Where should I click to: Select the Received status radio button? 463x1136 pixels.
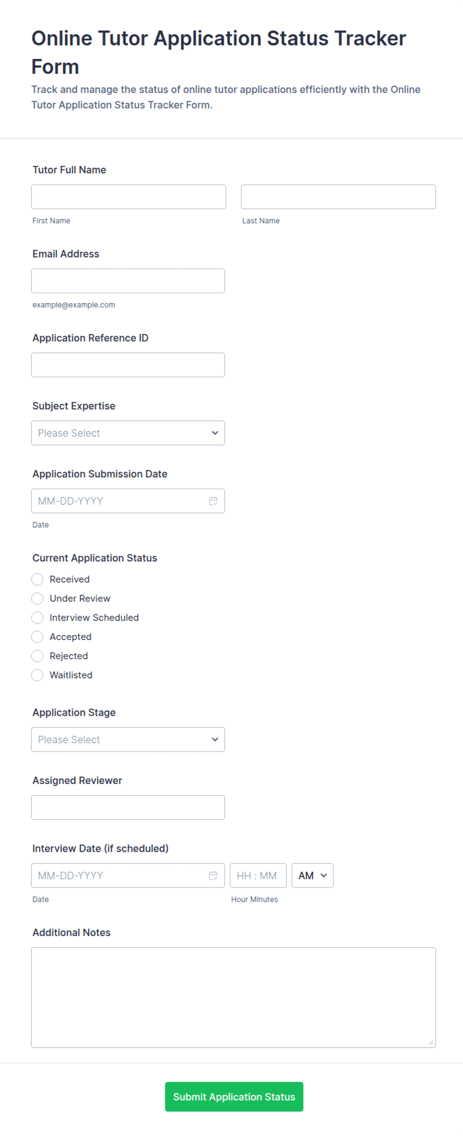tap(37, 579)
